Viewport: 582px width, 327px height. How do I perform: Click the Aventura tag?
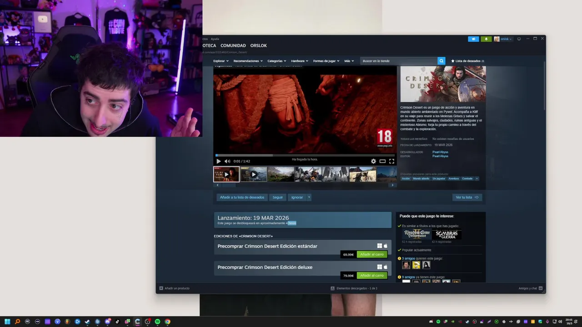click(454, 178)
